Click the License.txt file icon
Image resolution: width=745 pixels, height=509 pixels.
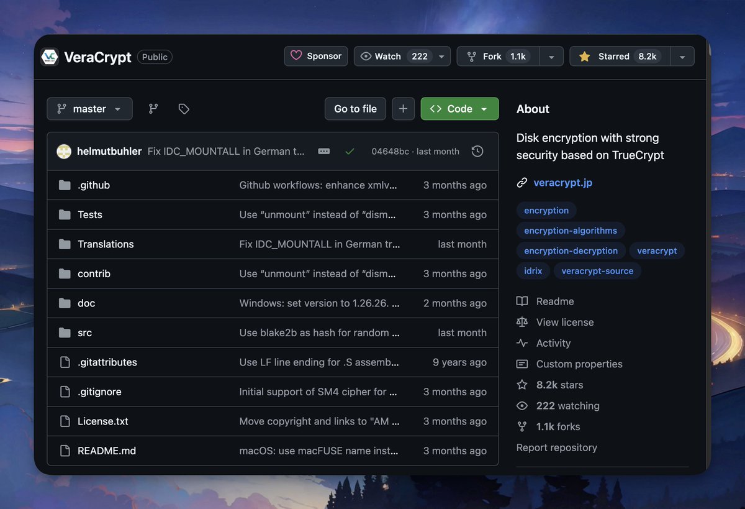65,421
